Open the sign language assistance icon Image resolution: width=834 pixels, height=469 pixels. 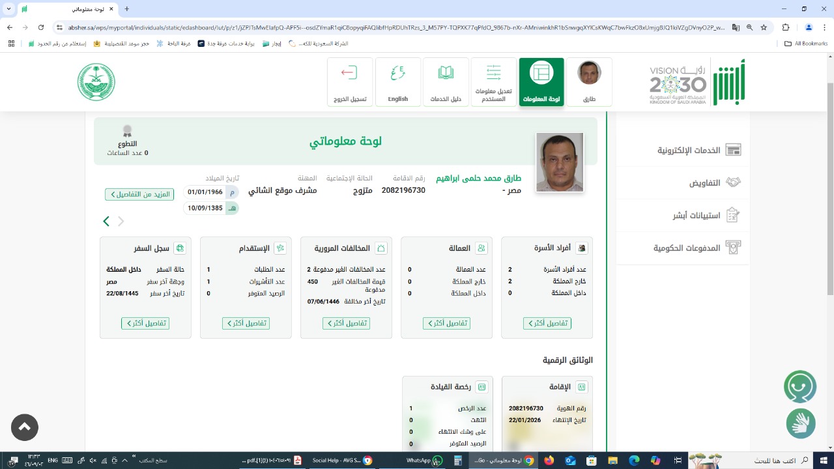[800, 423]
